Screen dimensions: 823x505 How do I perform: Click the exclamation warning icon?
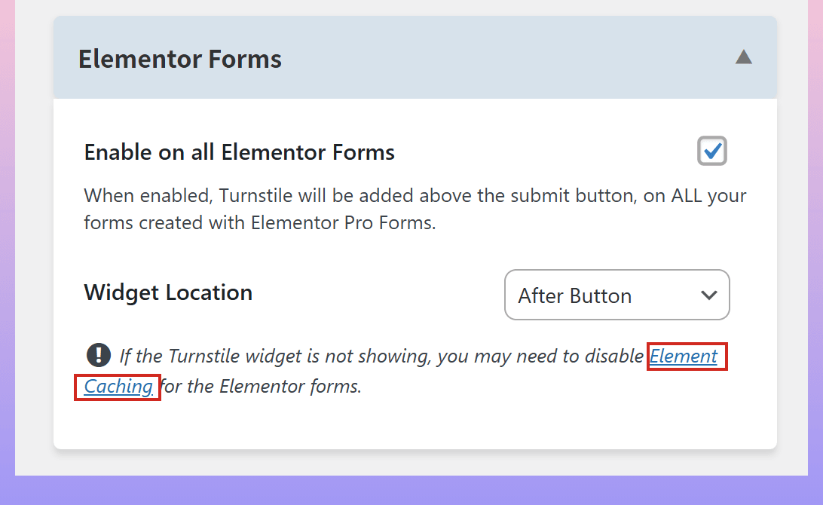pos(98,354)
